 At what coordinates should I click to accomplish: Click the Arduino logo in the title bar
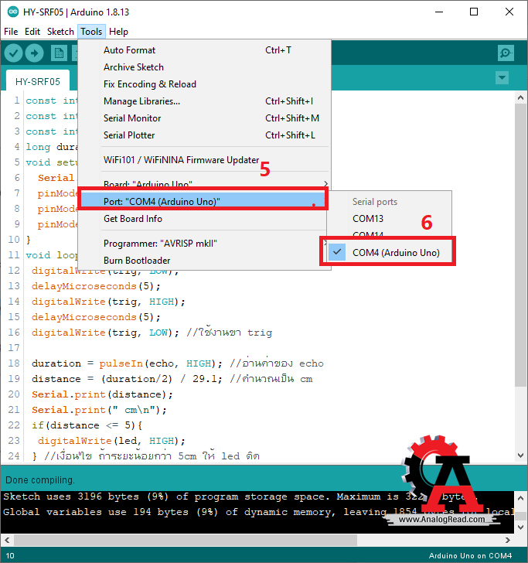coord(13,12)
